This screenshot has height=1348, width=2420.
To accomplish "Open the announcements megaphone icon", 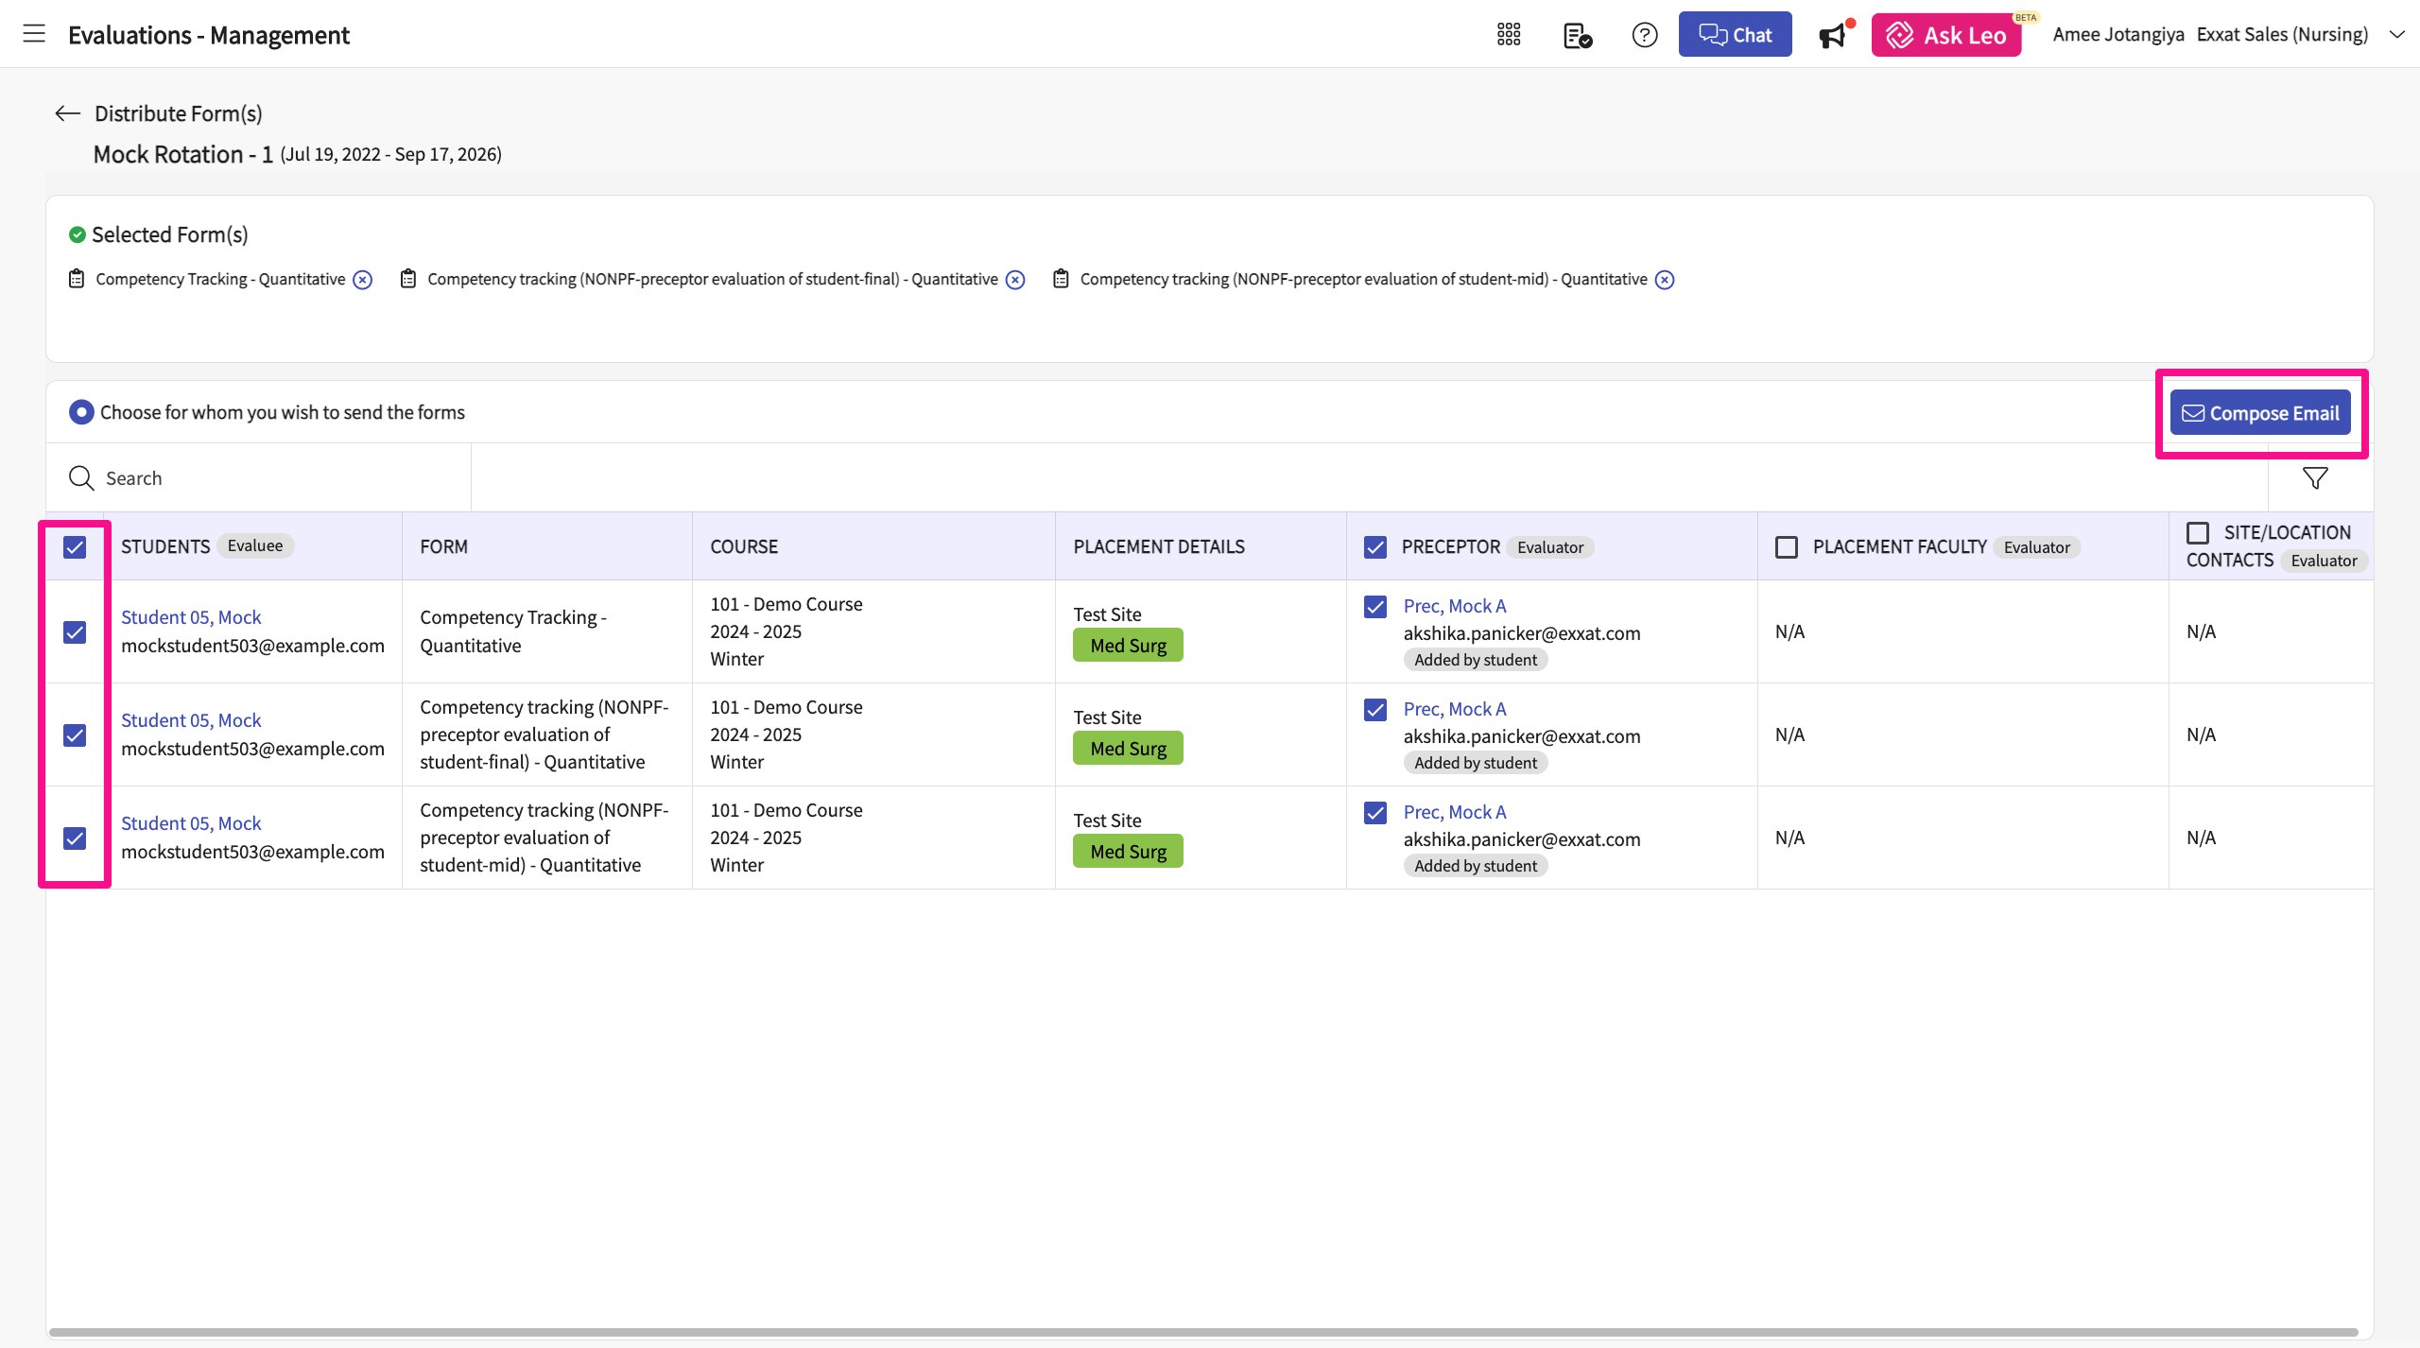I will 1832,36.
